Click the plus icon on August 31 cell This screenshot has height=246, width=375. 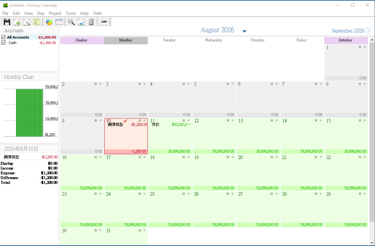coord(144,230)
